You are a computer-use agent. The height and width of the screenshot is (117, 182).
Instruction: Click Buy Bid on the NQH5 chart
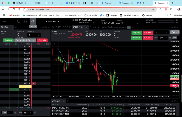pos(137,38)
